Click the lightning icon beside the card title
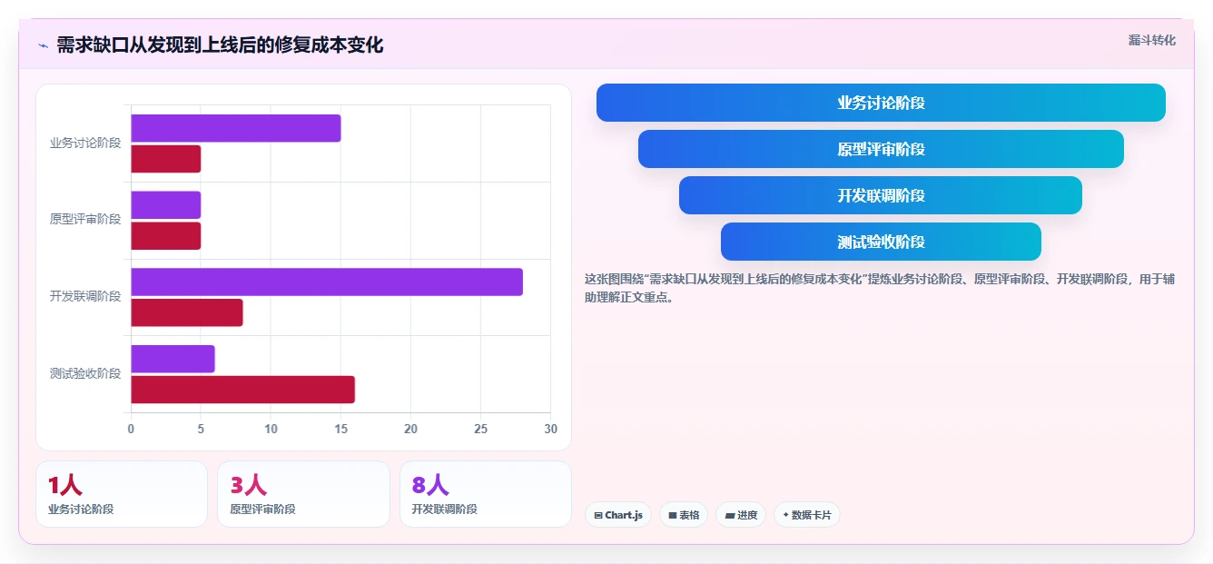This screenshot has height=564, width=1213. (x=43, y=45)
